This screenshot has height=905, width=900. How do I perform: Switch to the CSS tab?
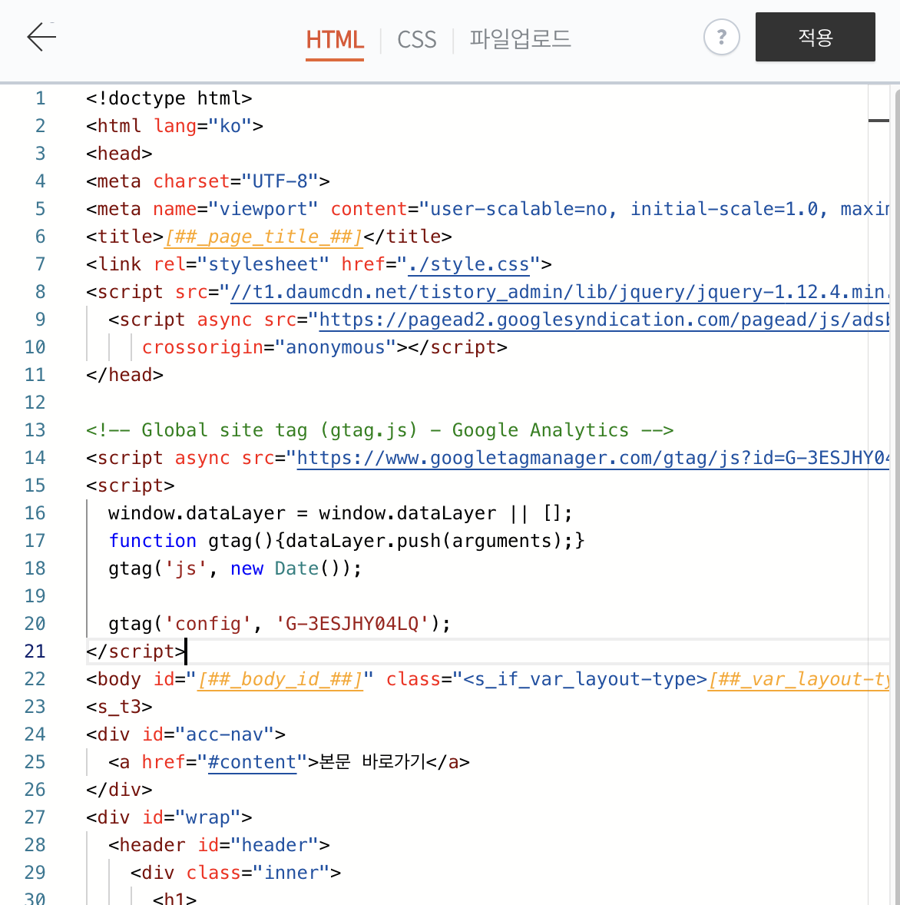click(x=416, y=39)
